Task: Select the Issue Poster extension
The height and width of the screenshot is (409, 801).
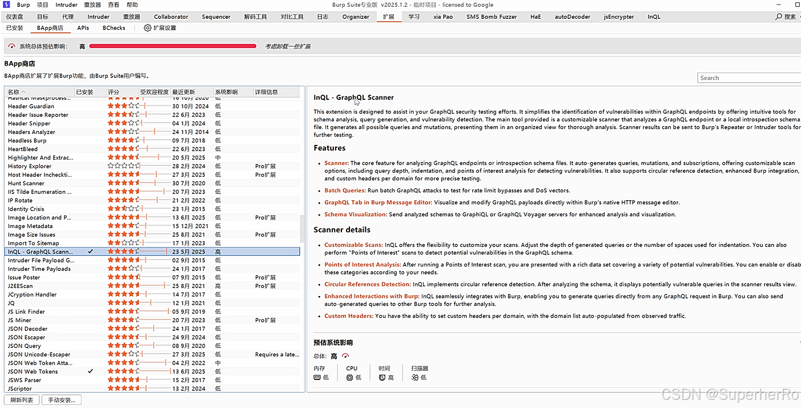Action: click(152, 277)
